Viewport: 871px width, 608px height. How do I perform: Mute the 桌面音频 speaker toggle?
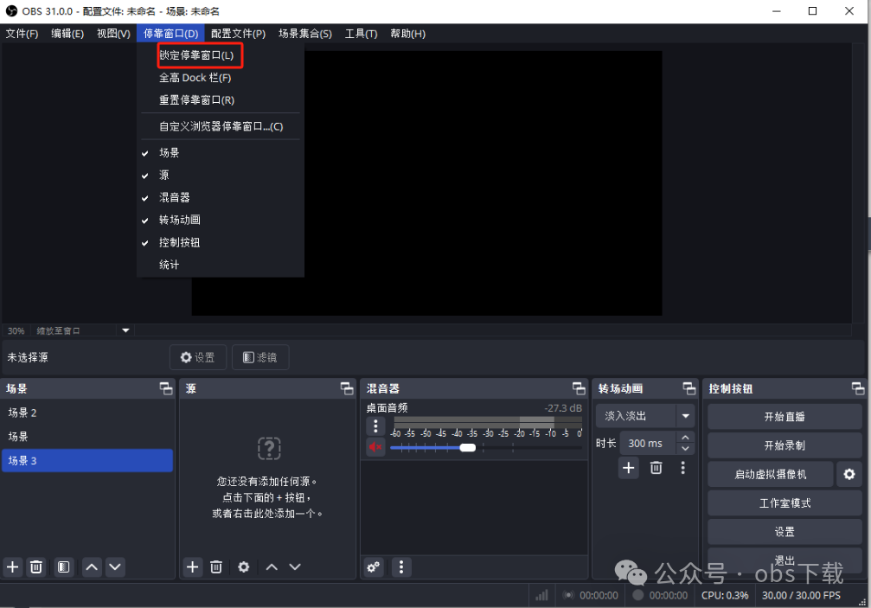pyautogui.click(x=375, y=447)
